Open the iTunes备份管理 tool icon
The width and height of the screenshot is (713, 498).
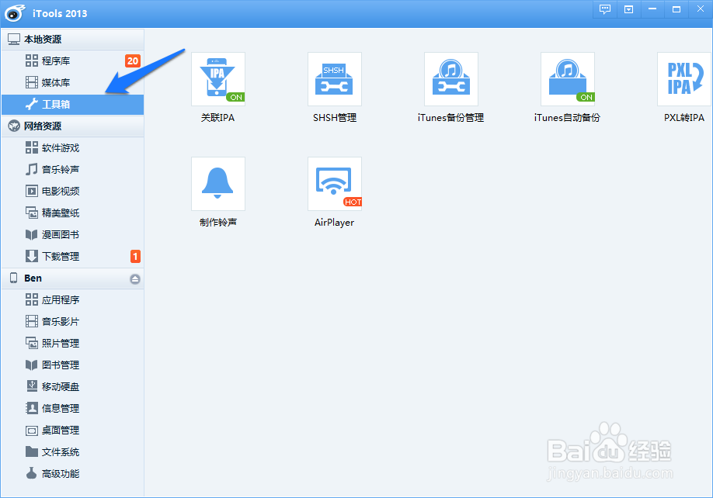pyautogui.click(x=450, y=79)
